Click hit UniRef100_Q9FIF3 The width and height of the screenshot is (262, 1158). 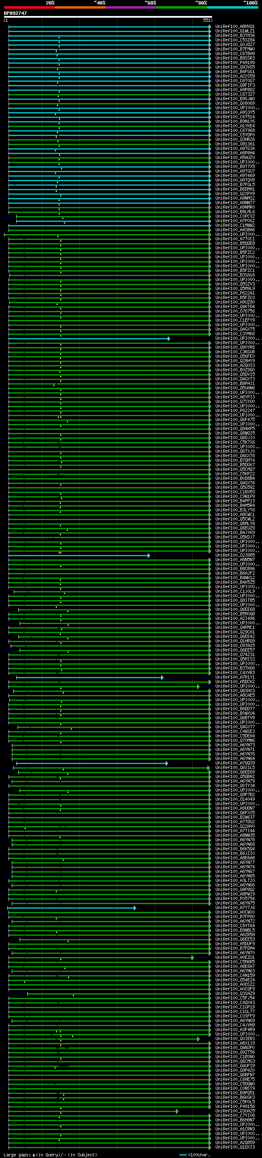point(235,85)
